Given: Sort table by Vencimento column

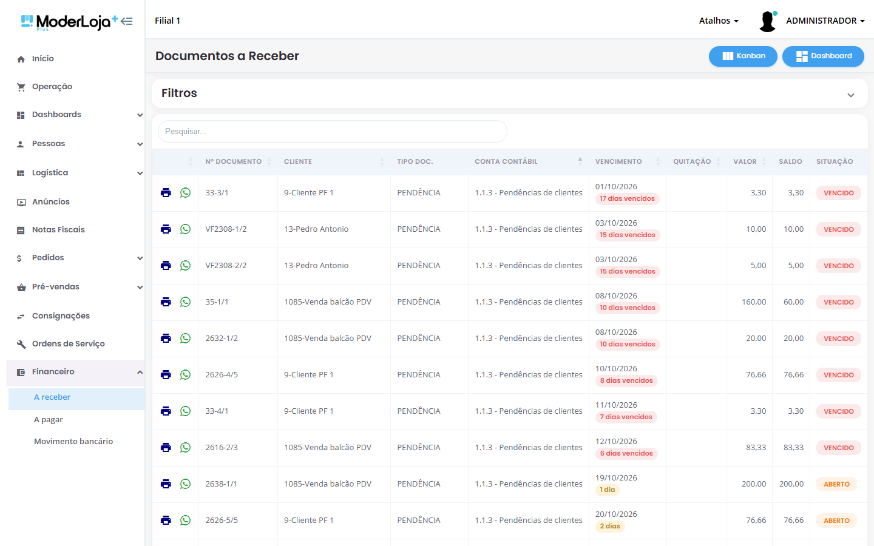Looking at the screenshot, I should [628, 162].
